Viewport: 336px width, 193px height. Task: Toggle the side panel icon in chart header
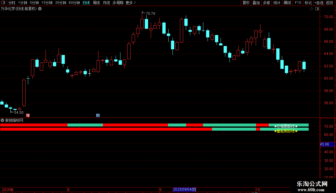(317, 9)
